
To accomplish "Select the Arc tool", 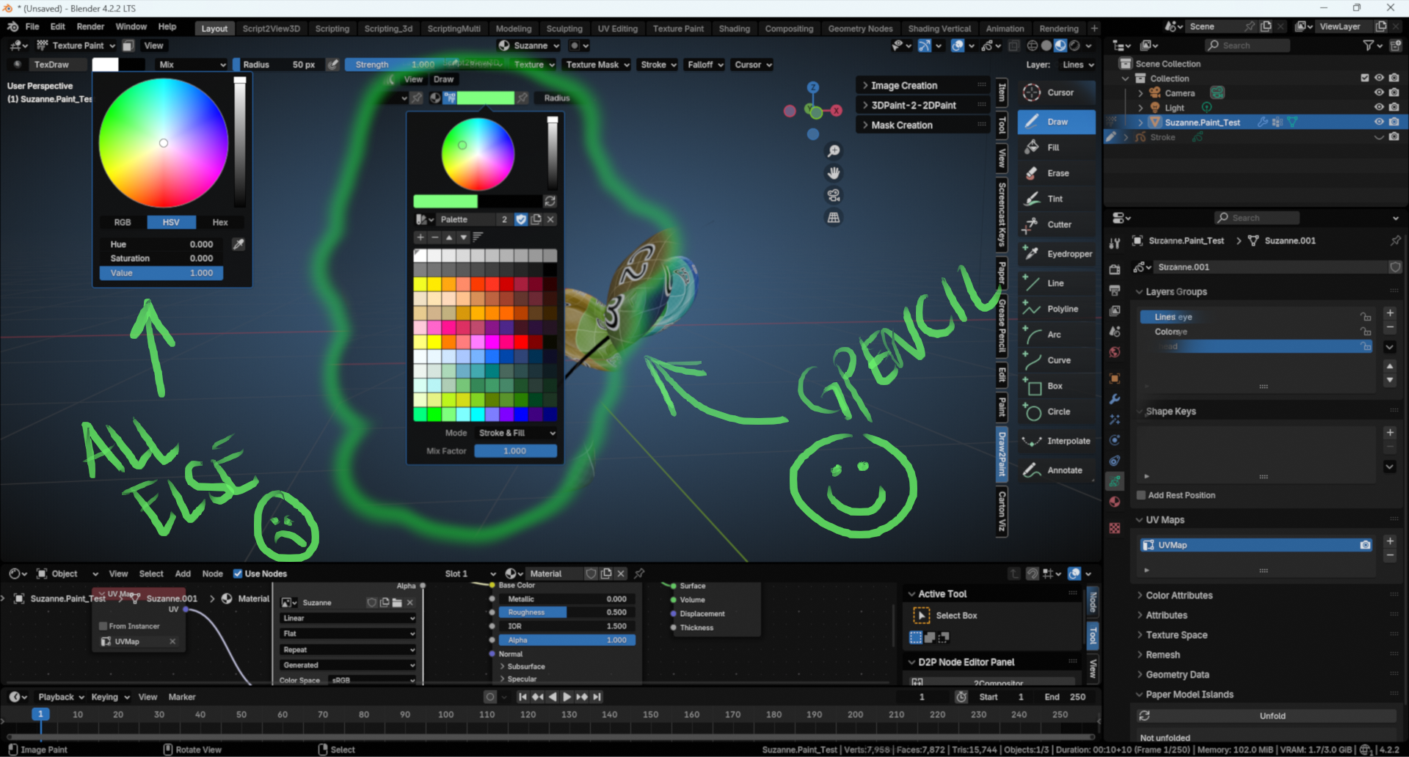I will (1056, 334).
